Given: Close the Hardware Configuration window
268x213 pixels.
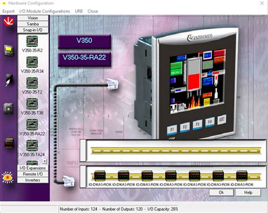Looking at the screenshot, I should pos(262,3).
